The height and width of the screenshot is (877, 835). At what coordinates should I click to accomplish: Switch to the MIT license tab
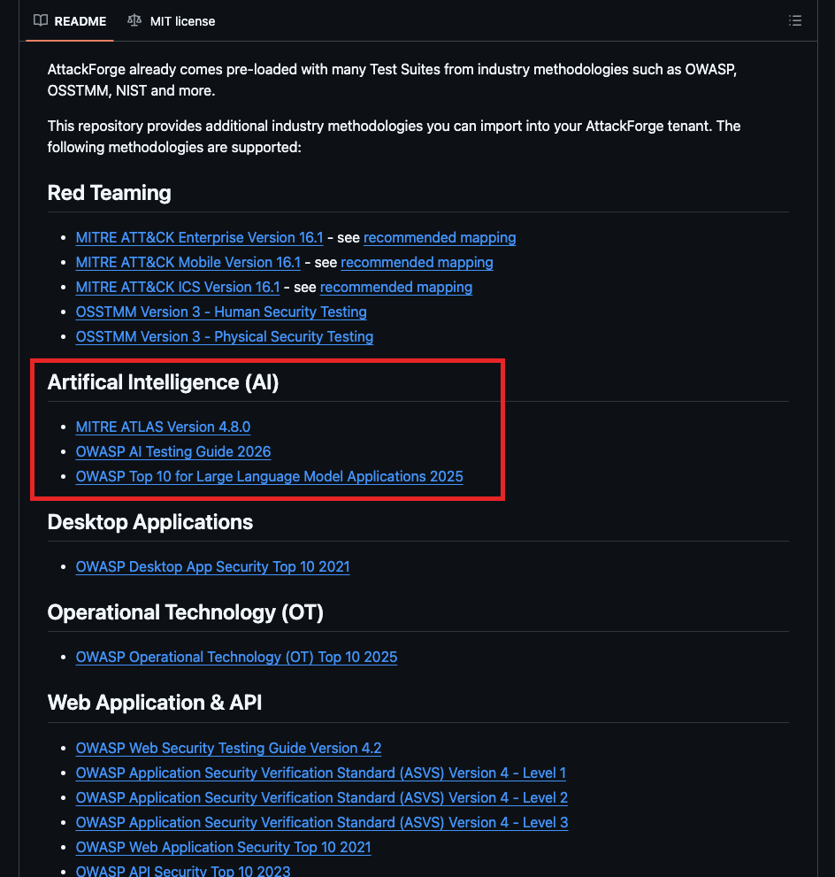[182, 21]
